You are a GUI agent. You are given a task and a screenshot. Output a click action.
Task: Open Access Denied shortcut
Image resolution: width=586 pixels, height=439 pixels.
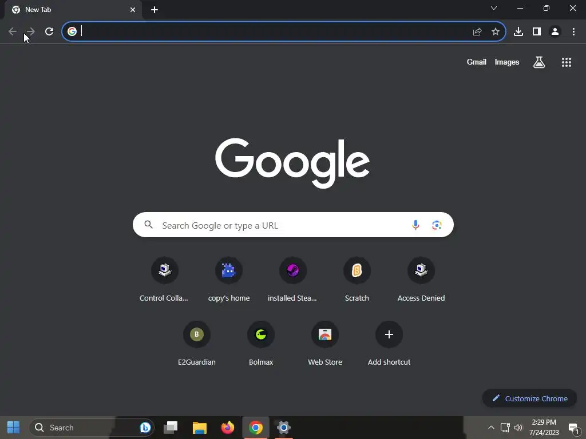(x=421, y=278)
